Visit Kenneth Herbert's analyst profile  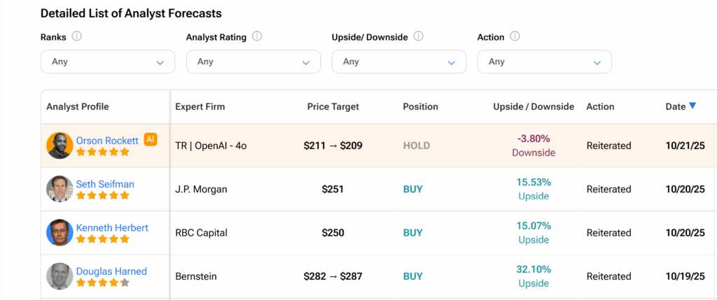[112, 227]
